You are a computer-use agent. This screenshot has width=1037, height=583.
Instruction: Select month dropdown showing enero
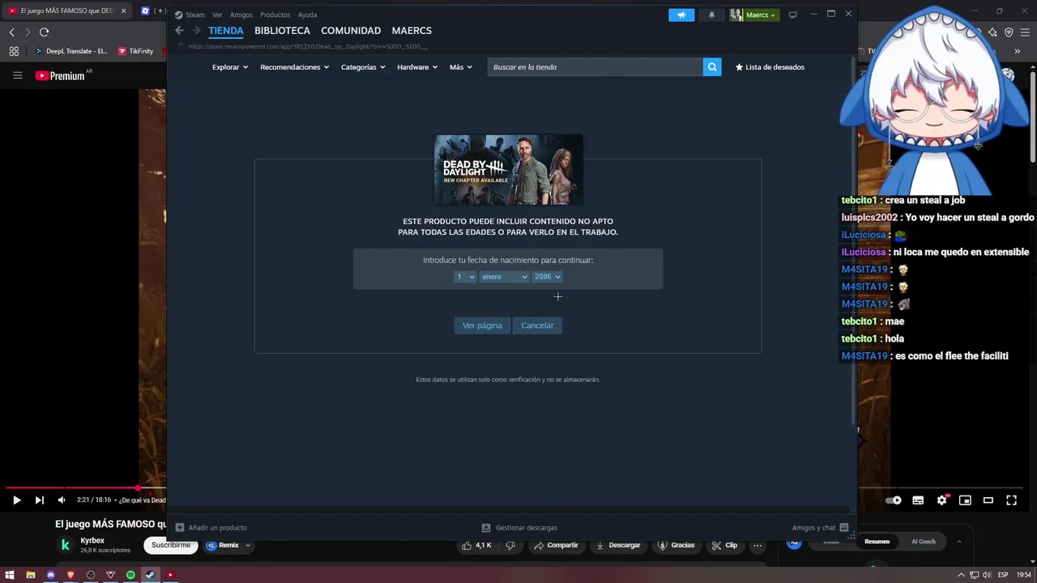tap(504, 277)
